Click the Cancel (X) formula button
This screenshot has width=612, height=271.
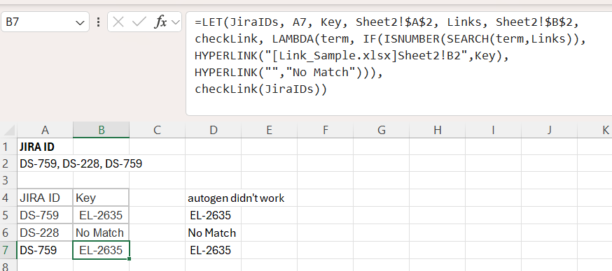[118, 22]
